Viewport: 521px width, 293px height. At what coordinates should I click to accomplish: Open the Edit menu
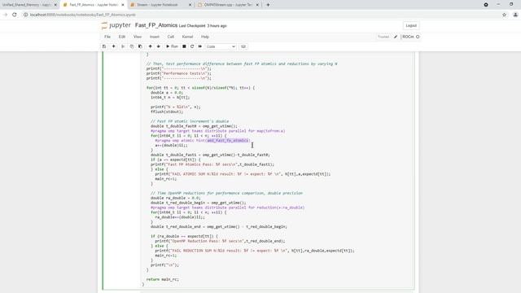point(122,37)
